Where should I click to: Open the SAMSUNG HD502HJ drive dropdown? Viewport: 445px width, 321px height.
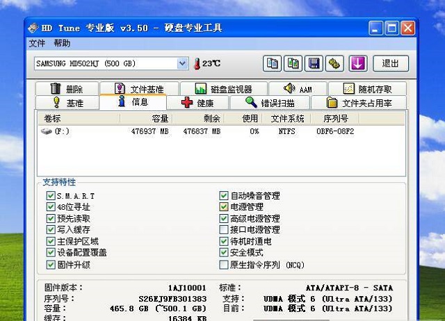coord(182,63)
